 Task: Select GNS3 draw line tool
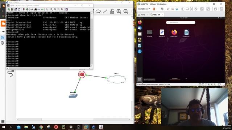pyautogui.click(x=105, y=11)
